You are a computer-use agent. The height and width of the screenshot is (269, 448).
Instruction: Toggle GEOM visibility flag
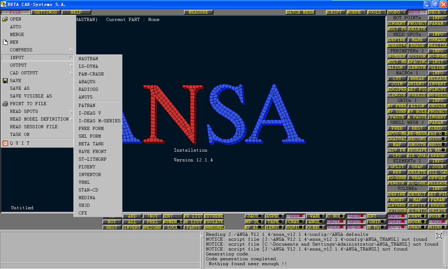coord(356,216)
